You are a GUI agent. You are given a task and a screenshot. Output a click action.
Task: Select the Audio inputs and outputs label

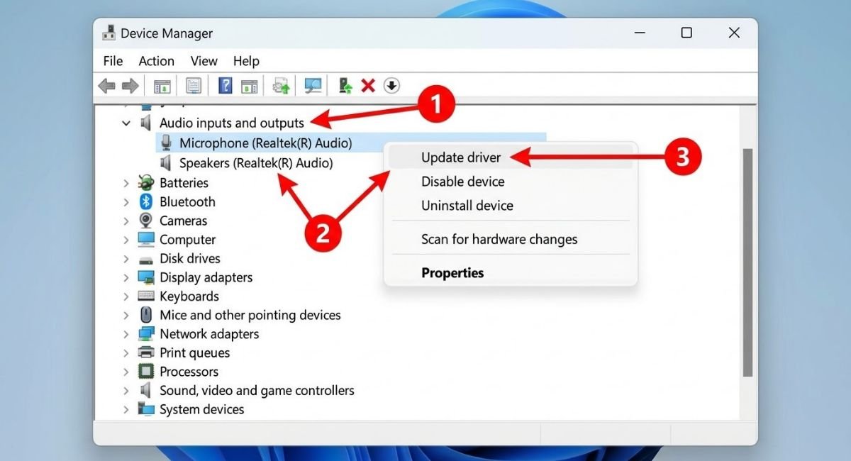pyautogui.click(x=232, y=123)
